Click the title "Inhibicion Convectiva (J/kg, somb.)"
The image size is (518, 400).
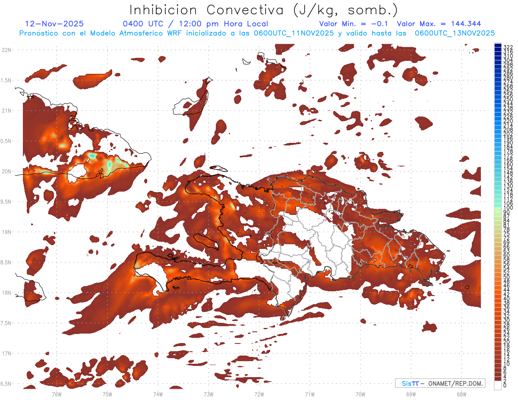coord(264,10)
